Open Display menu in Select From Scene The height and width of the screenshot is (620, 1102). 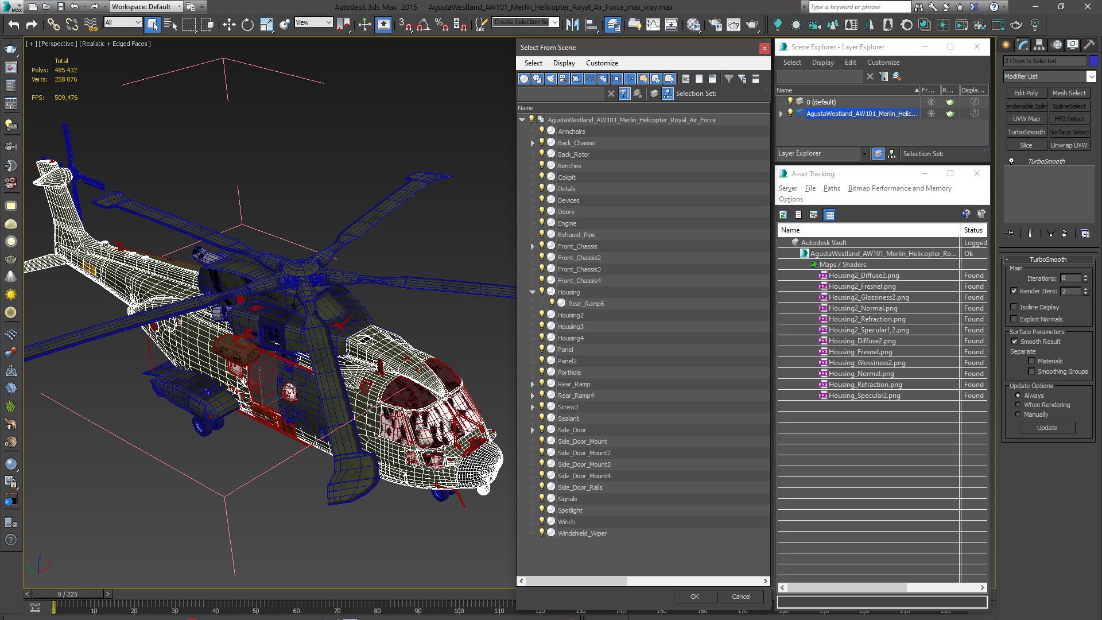point(564,63)
